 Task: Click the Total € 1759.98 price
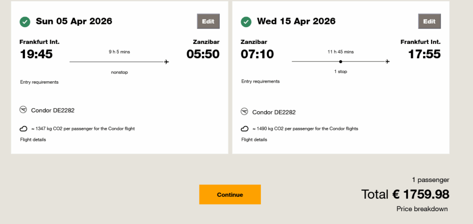405,194
